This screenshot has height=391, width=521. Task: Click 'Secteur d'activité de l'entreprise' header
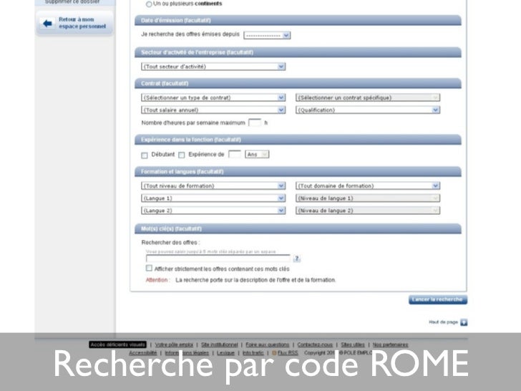pos(298,52)
